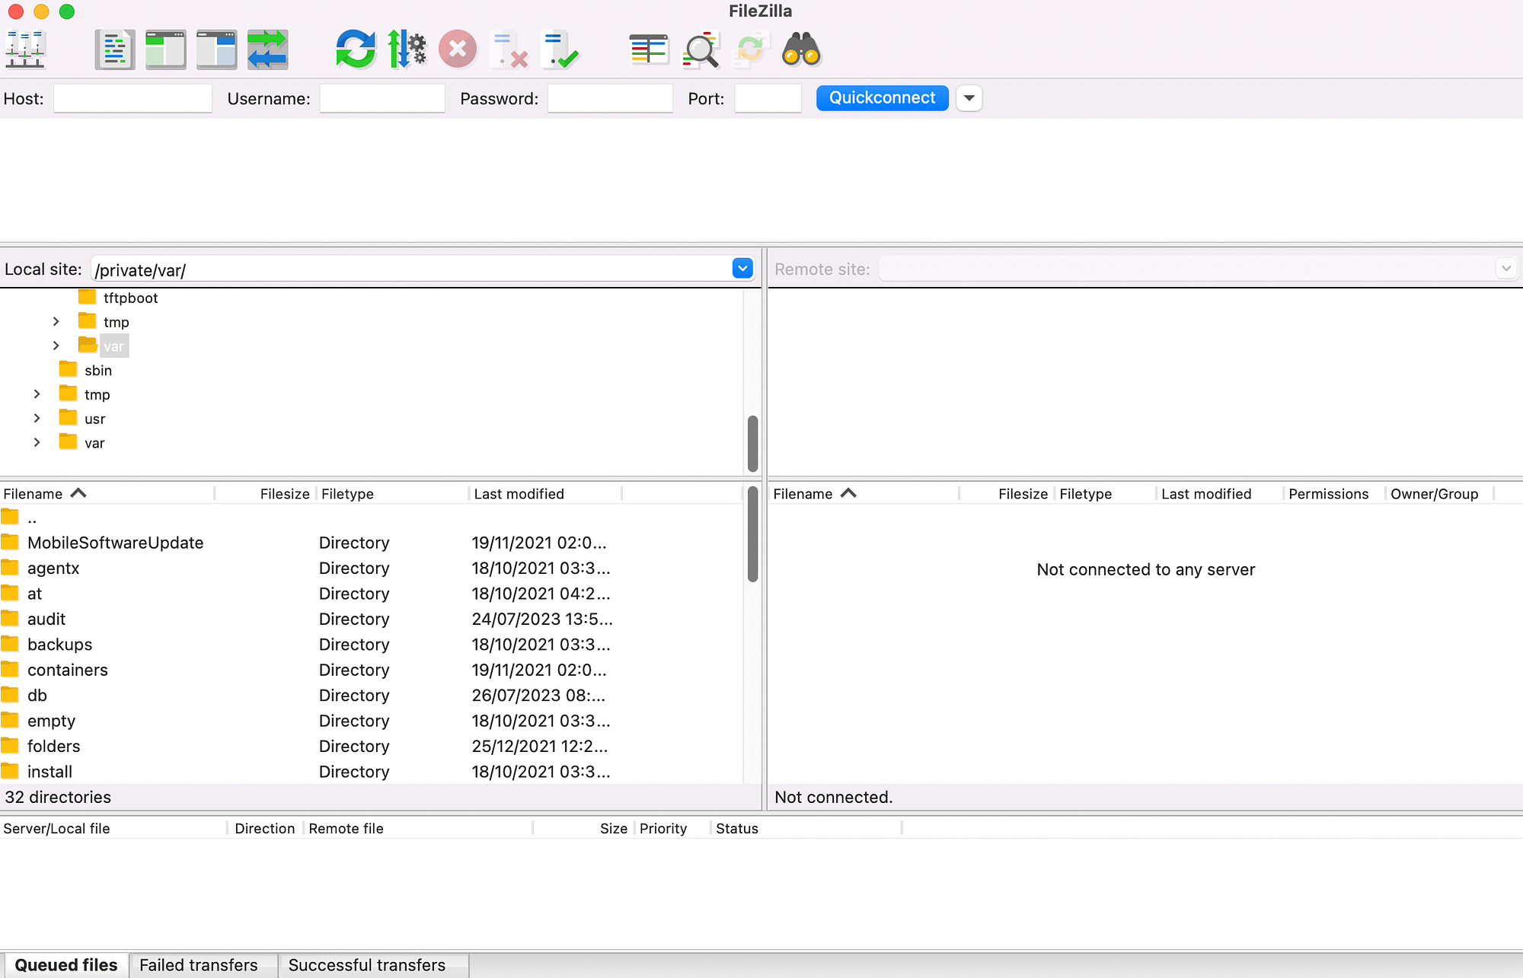Open the Directory comparison icon

(x=646, y=50)
